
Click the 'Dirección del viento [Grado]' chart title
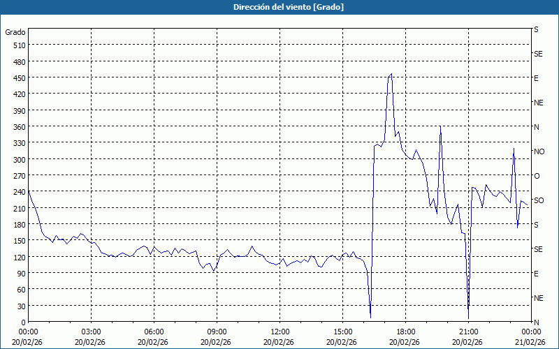[289, 7]
